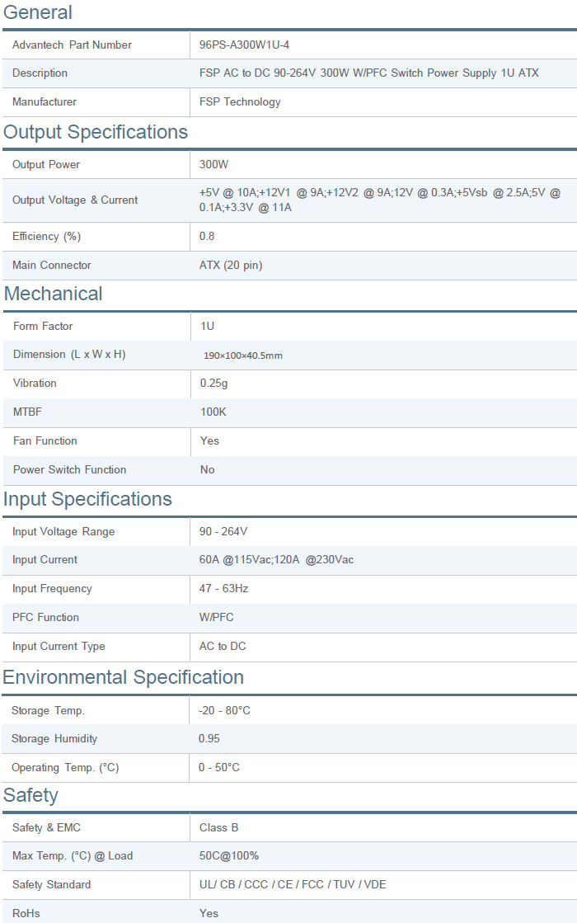This screenshot has height=923, width=577.
Task: Click the Environmental Specification heading
Action: coord(124,677)
